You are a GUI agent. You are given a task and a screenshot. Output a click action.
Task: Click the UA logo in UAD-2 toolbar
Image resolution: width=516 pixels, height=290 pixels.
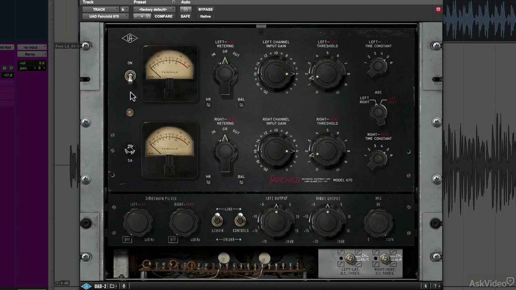[86, 286]
